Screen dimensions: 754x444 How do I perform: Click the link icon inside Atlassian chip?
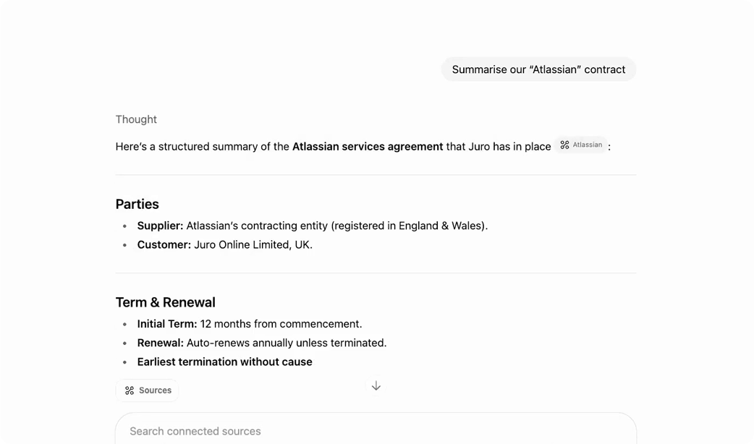click(565, 145)
